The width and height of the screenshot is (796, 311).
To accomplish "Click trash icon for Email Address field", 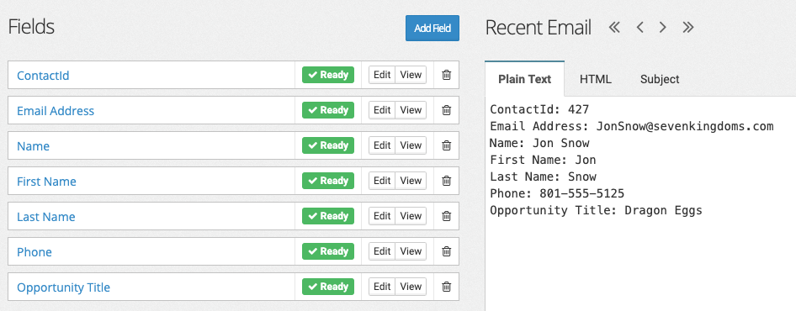I will [x=446, y=110].
